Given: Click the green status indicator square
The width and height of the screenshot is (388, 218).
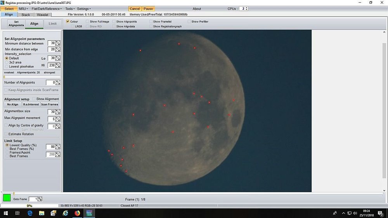Looking at the screenshot, I should (7, 197).
